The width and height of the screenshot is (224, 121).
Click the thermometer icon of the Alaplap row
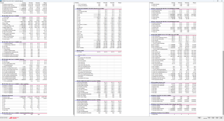coord(77,10)
